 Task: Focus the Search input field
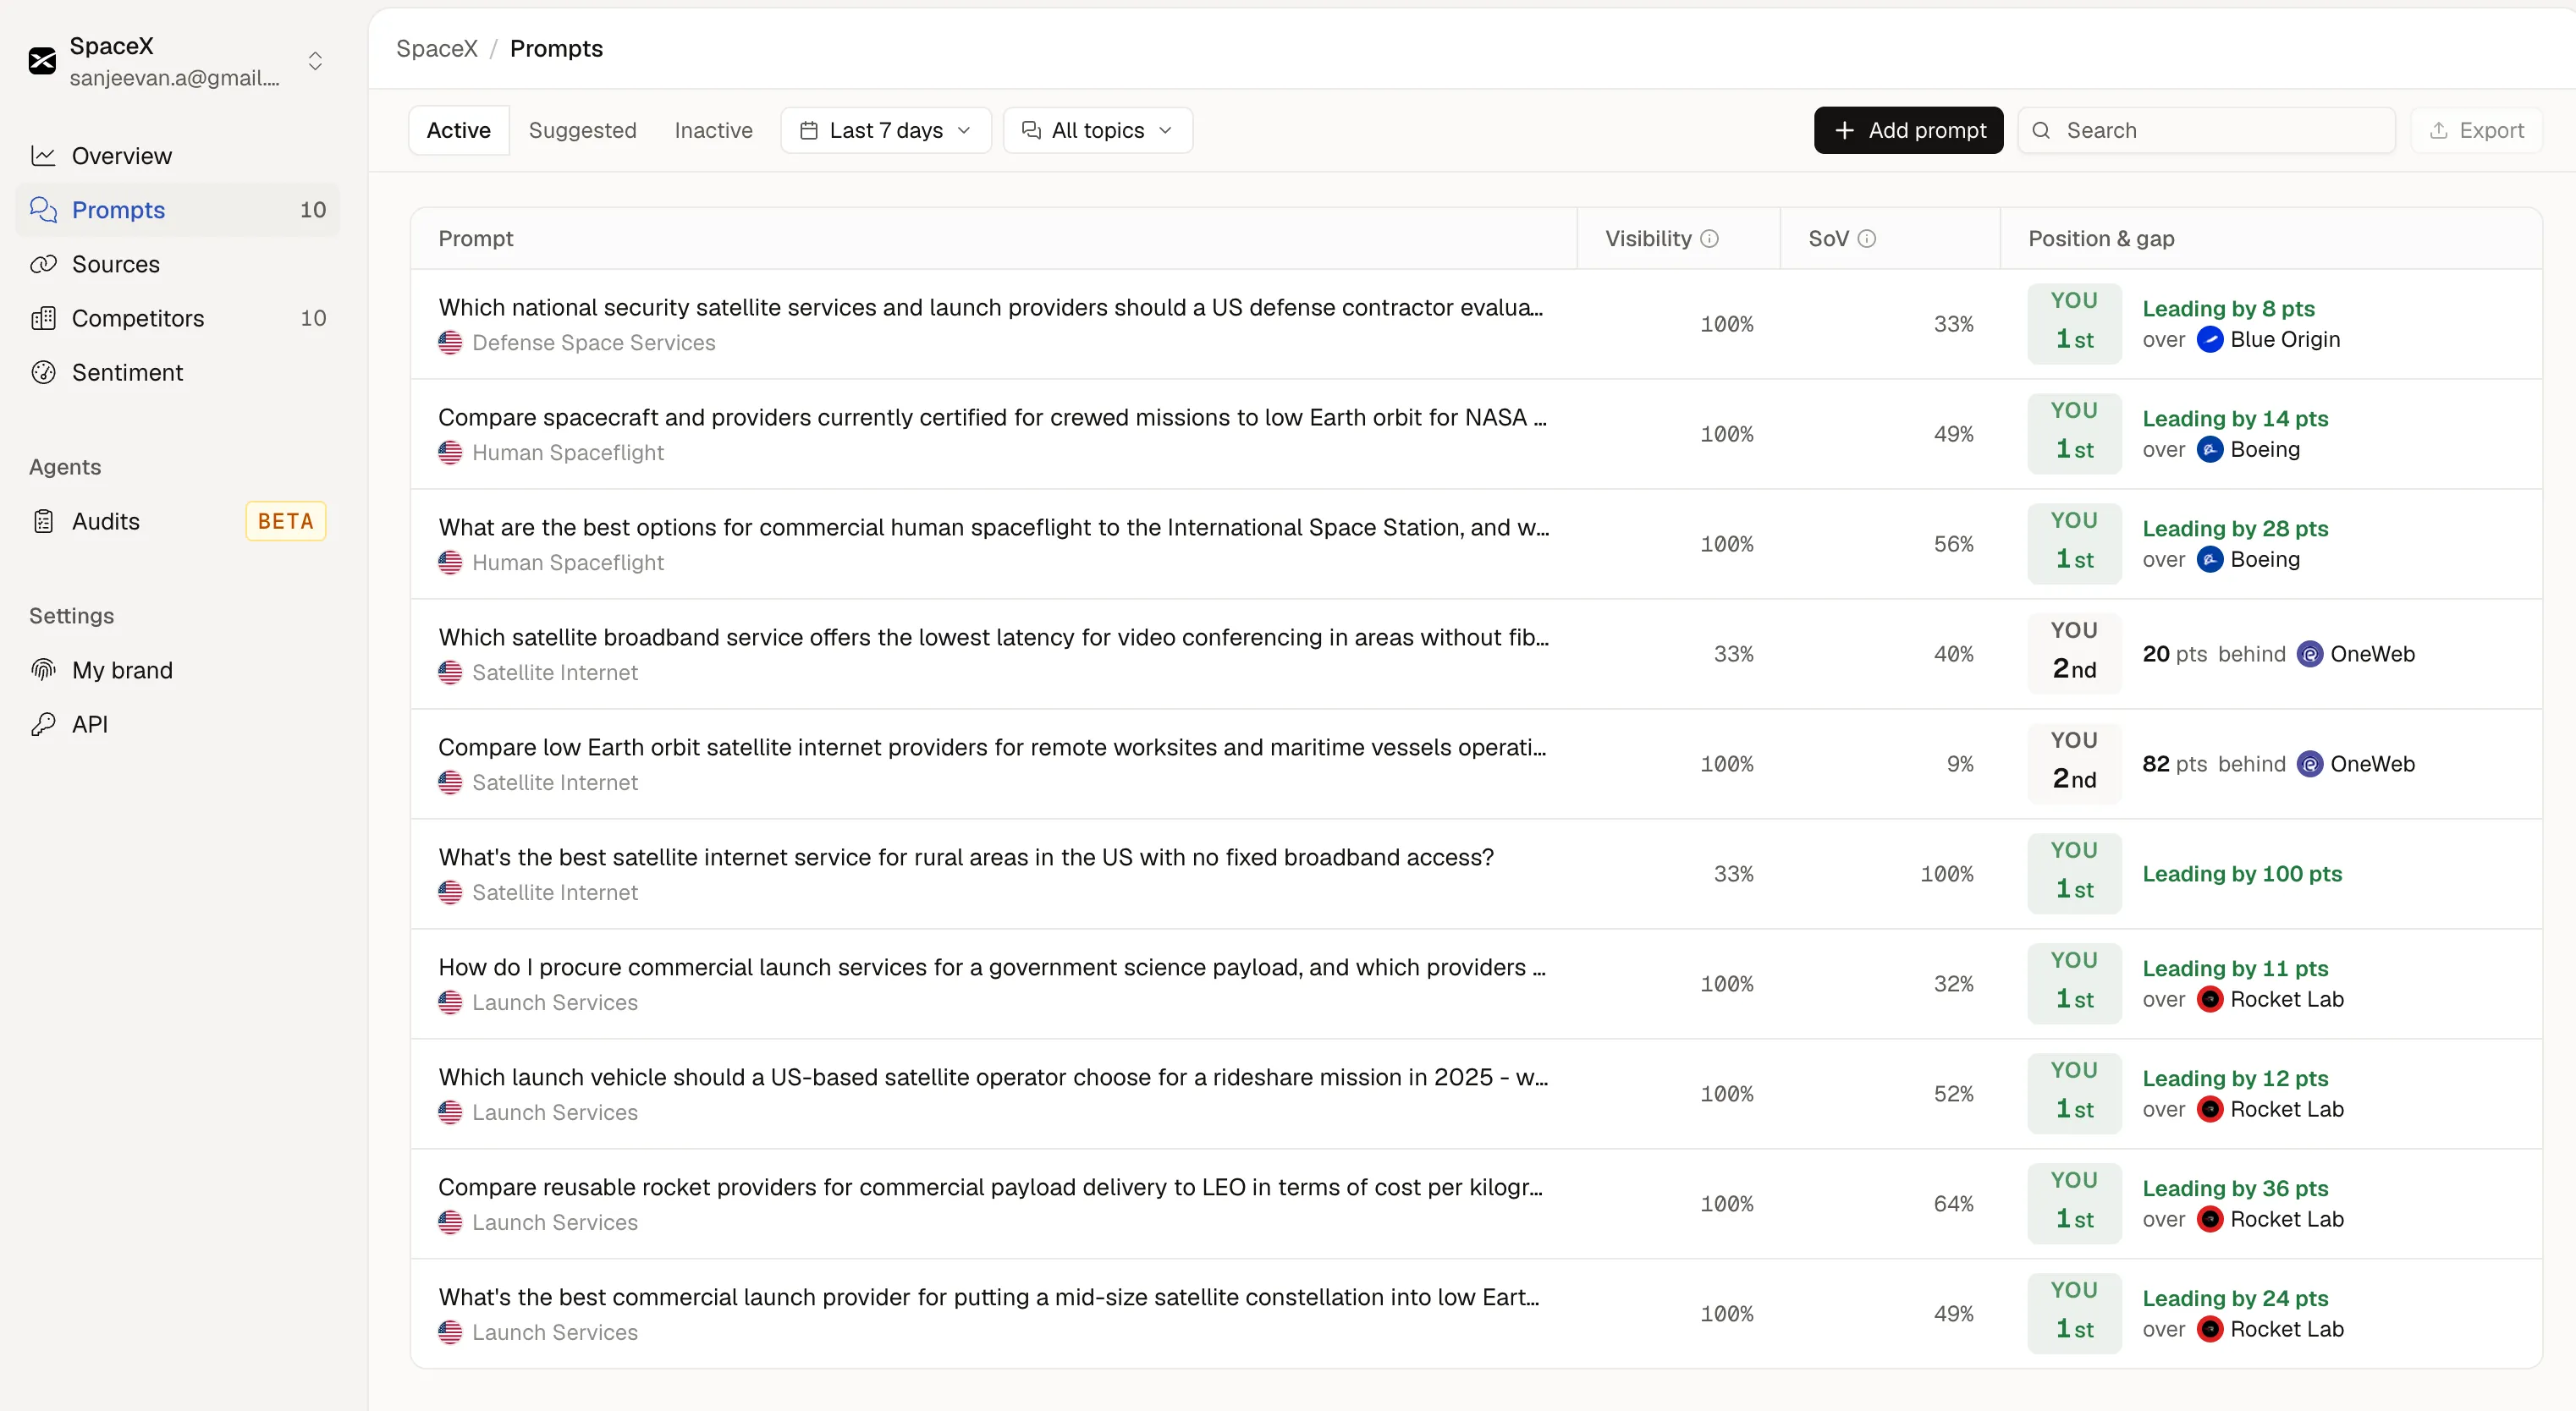point(2206,130)
